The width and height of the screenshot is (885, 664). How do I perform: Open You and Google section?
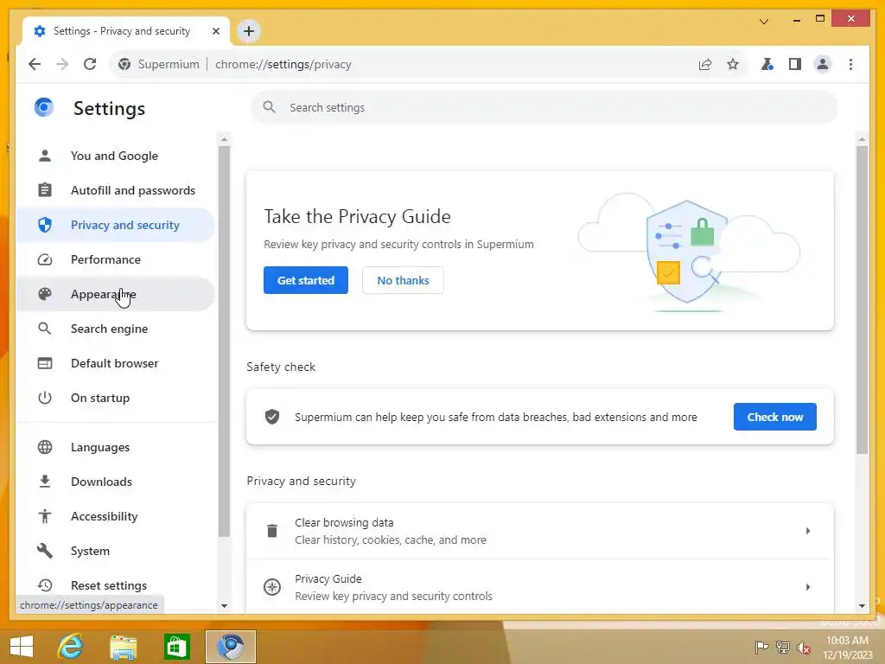[x=115, y=156]
